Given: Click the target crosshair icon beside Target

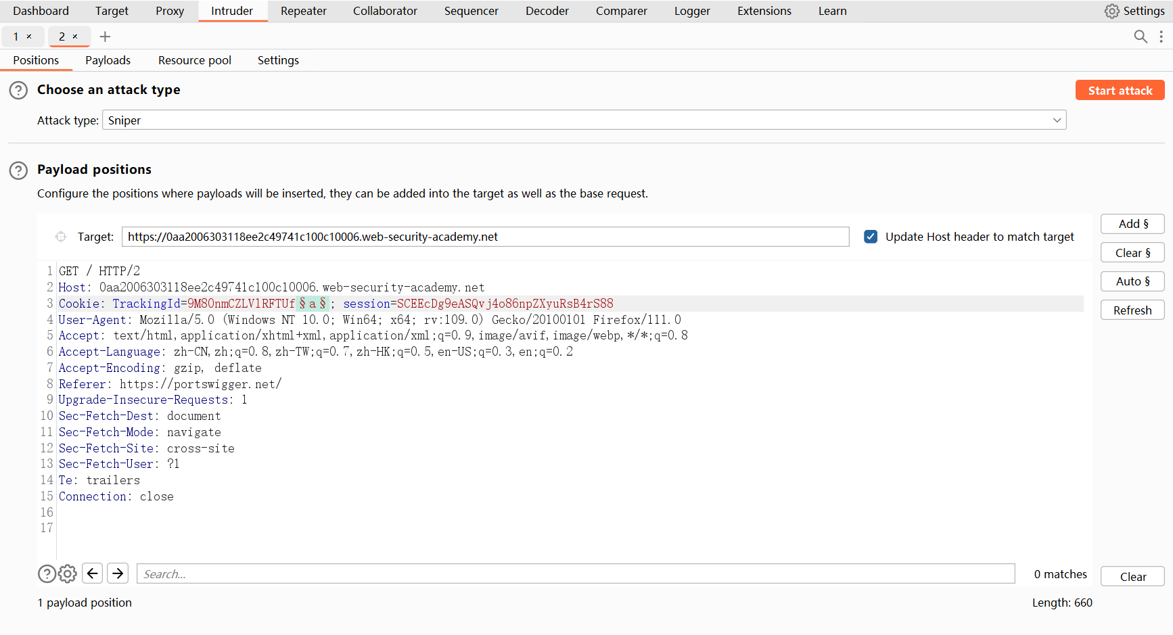Looking at the screenshot, I should (61, 237).
